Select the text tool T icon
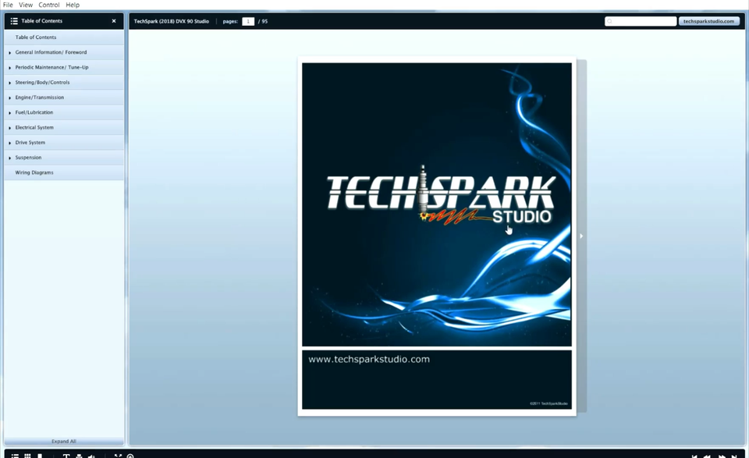749x458 pixels. [x=66, y=456]
